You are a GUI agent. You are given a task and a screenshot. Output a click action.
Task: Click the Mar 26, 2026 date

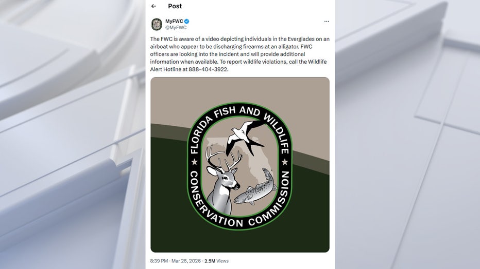pos(186,261)
